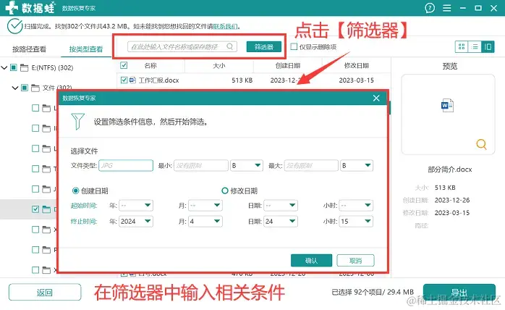Sort by 修改日期 column header
This screenshot has height=310, width=505.
coord(356,66)
